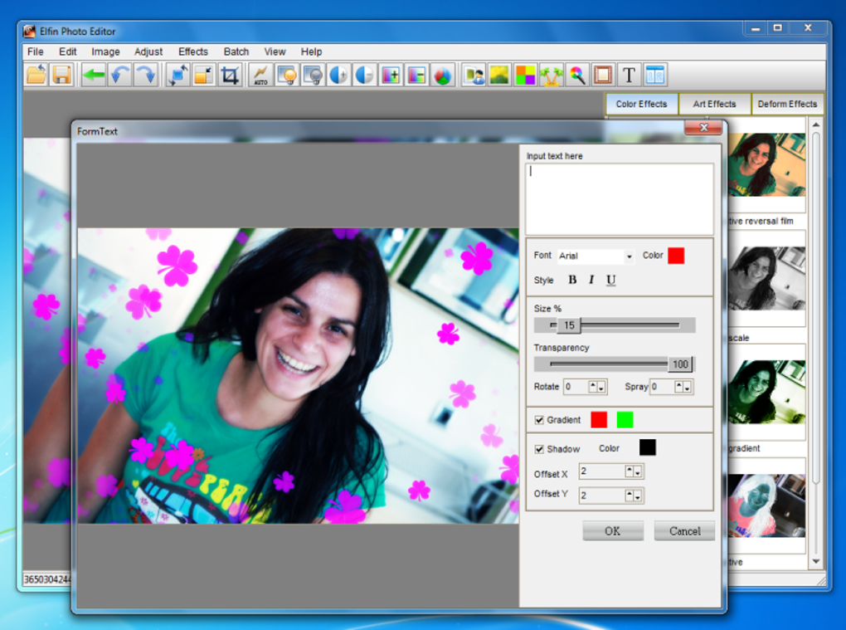
Task: Open the Adjust menu
Action: pyautogui.click(x=148, y=51)
